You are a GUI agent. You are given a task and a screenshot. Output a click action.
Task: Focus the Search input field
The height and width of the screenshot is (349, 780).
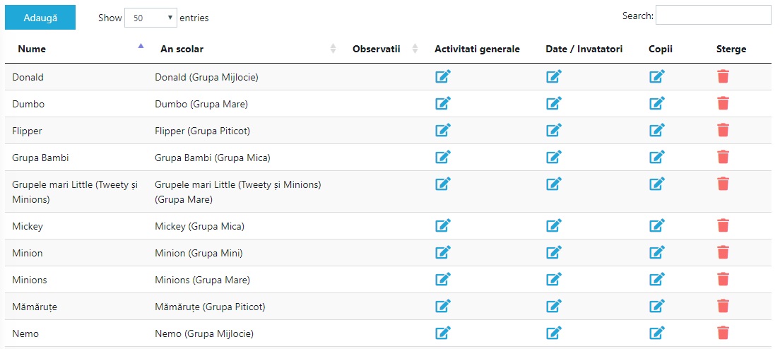[714, 15]
